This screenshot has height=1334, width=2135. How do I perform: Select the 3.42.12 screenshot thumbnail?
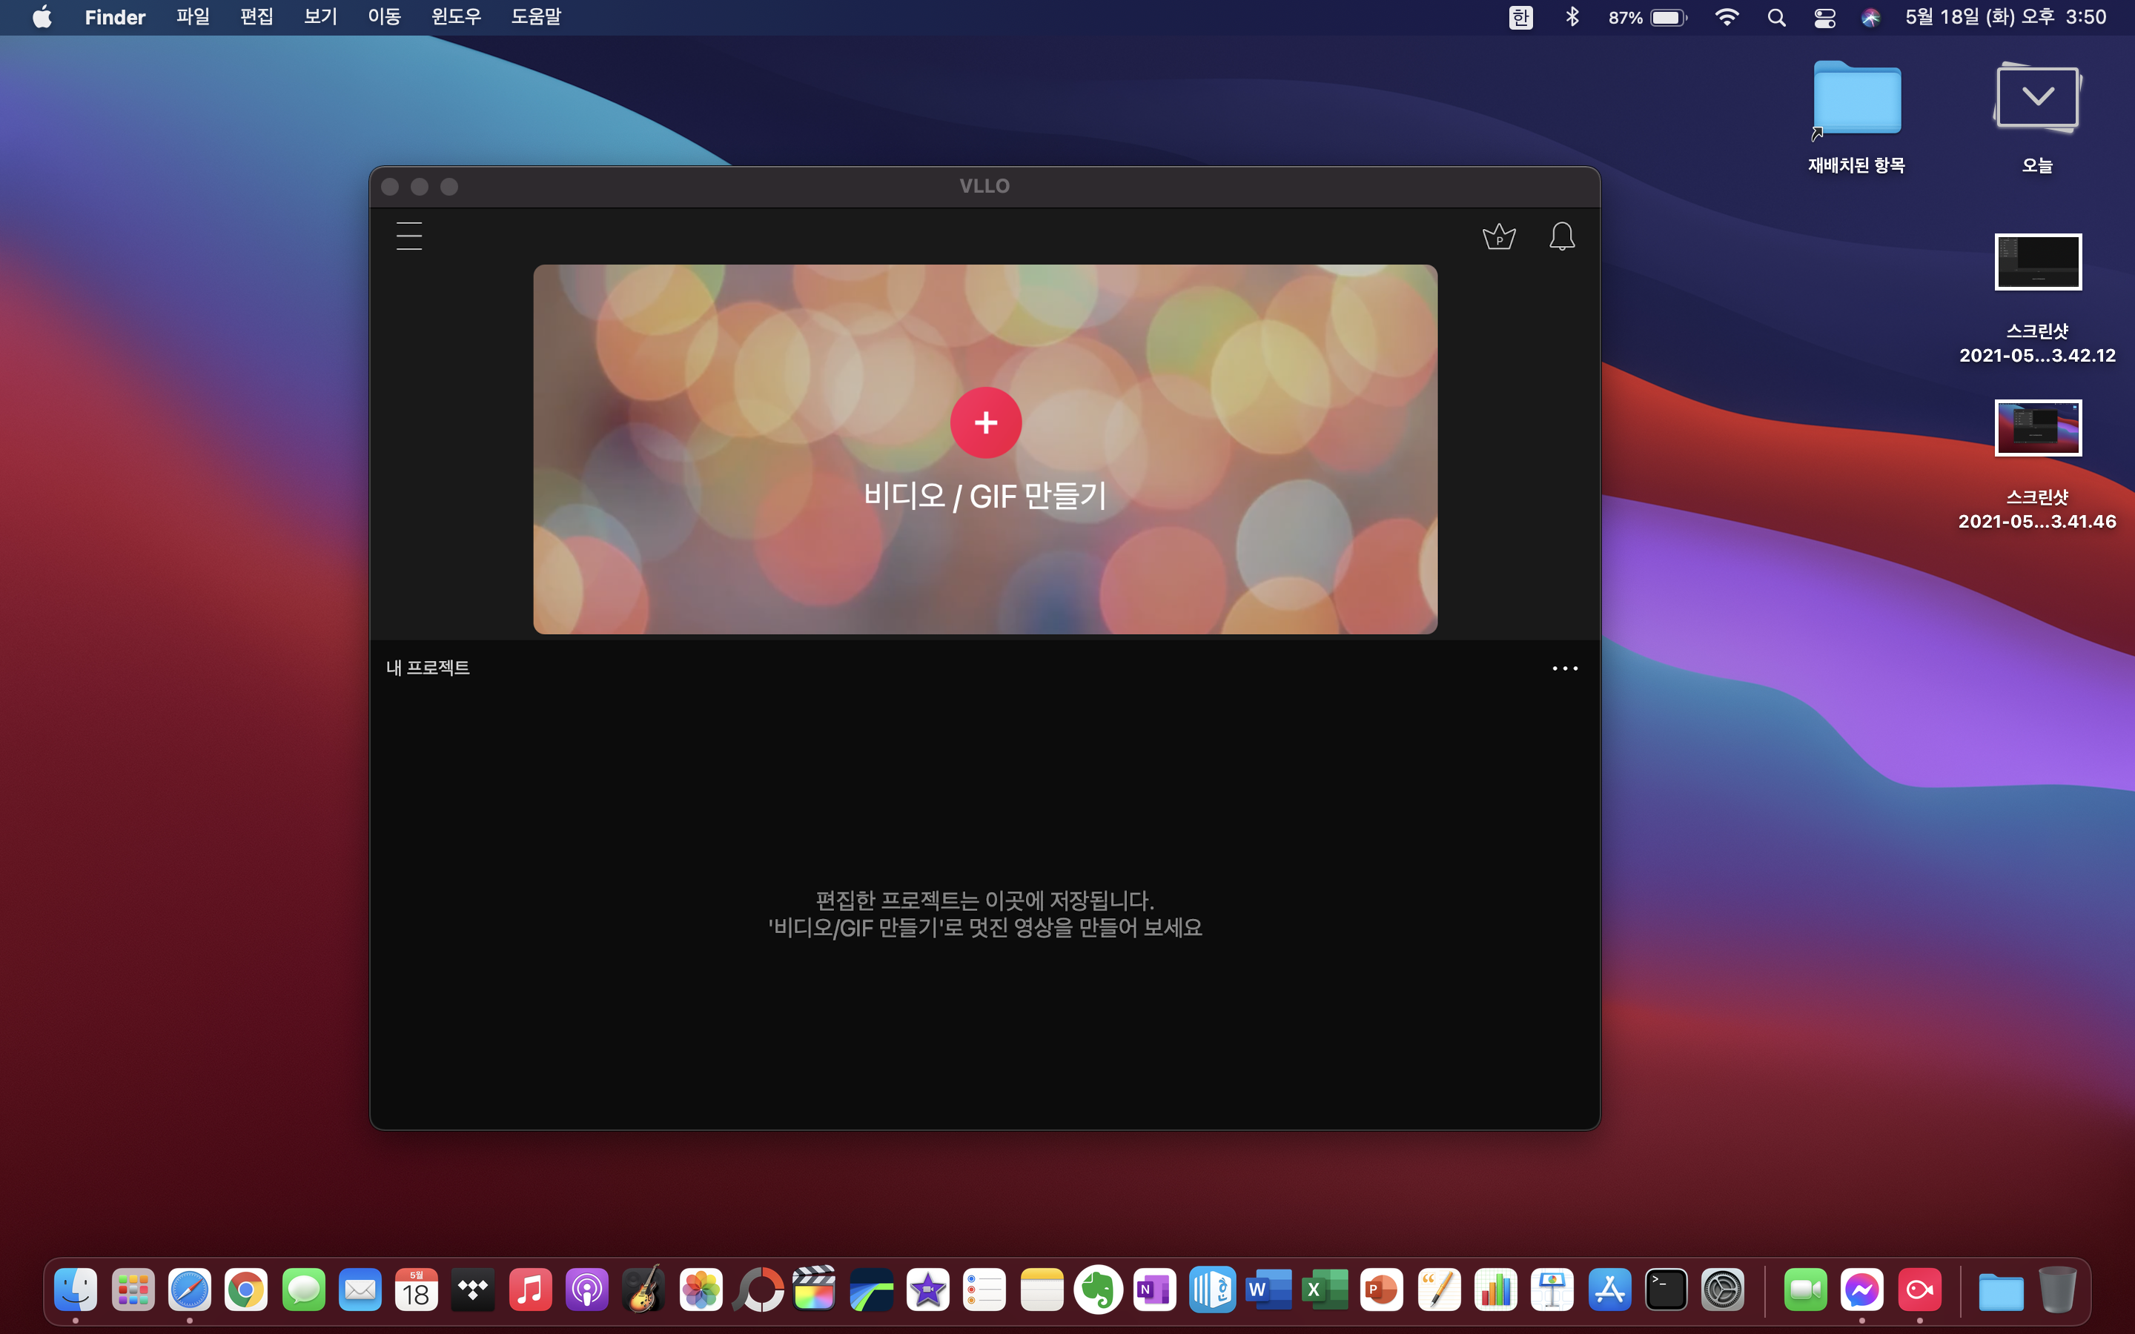coord(2037,262)
